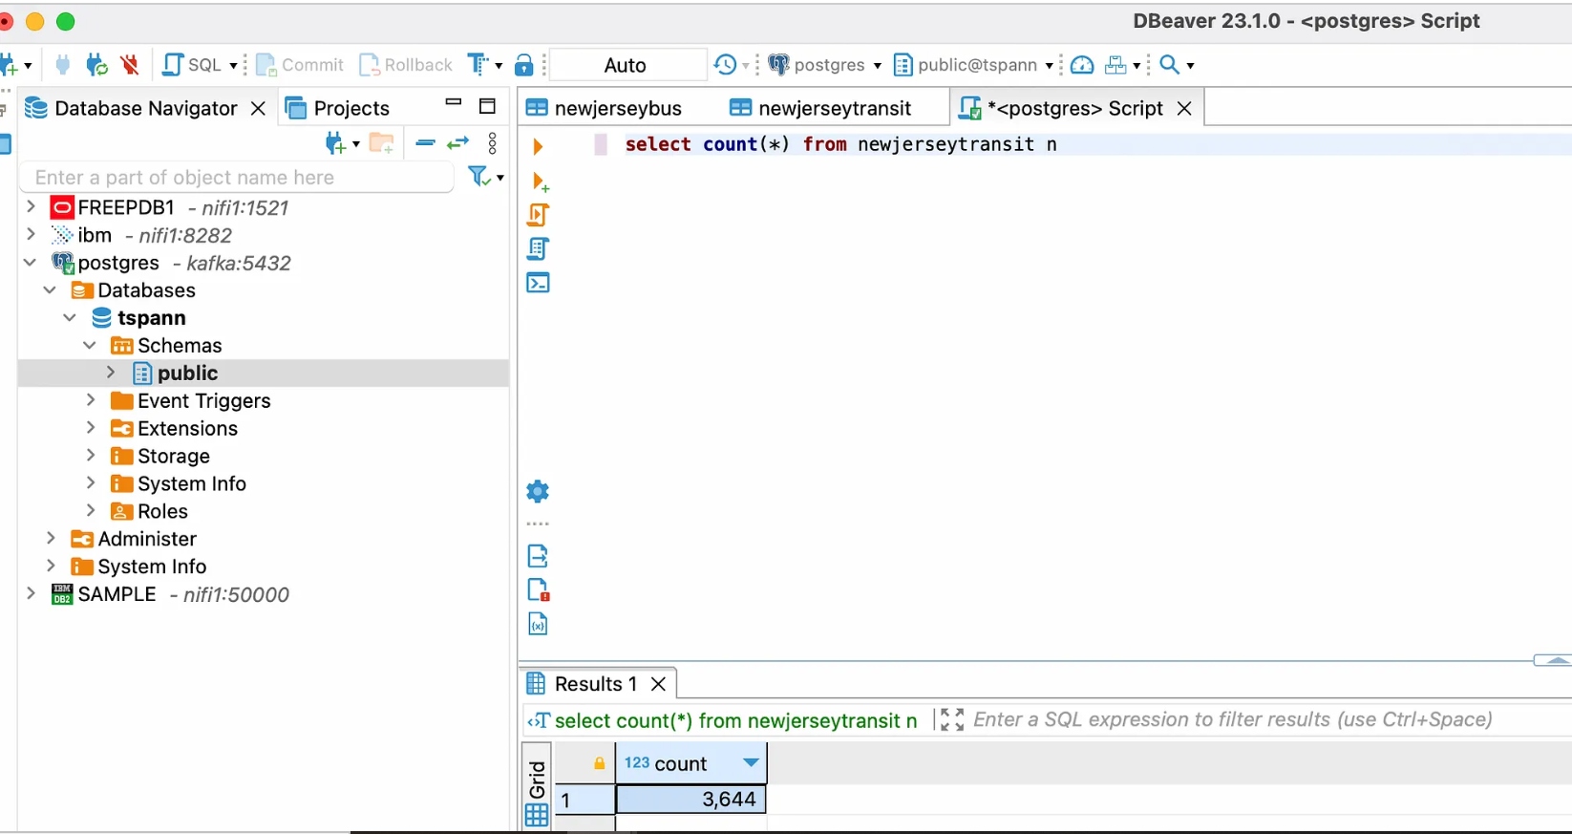Open the SQL editor dropdown arrow
1572x834 pixels.
coord(233,66)
